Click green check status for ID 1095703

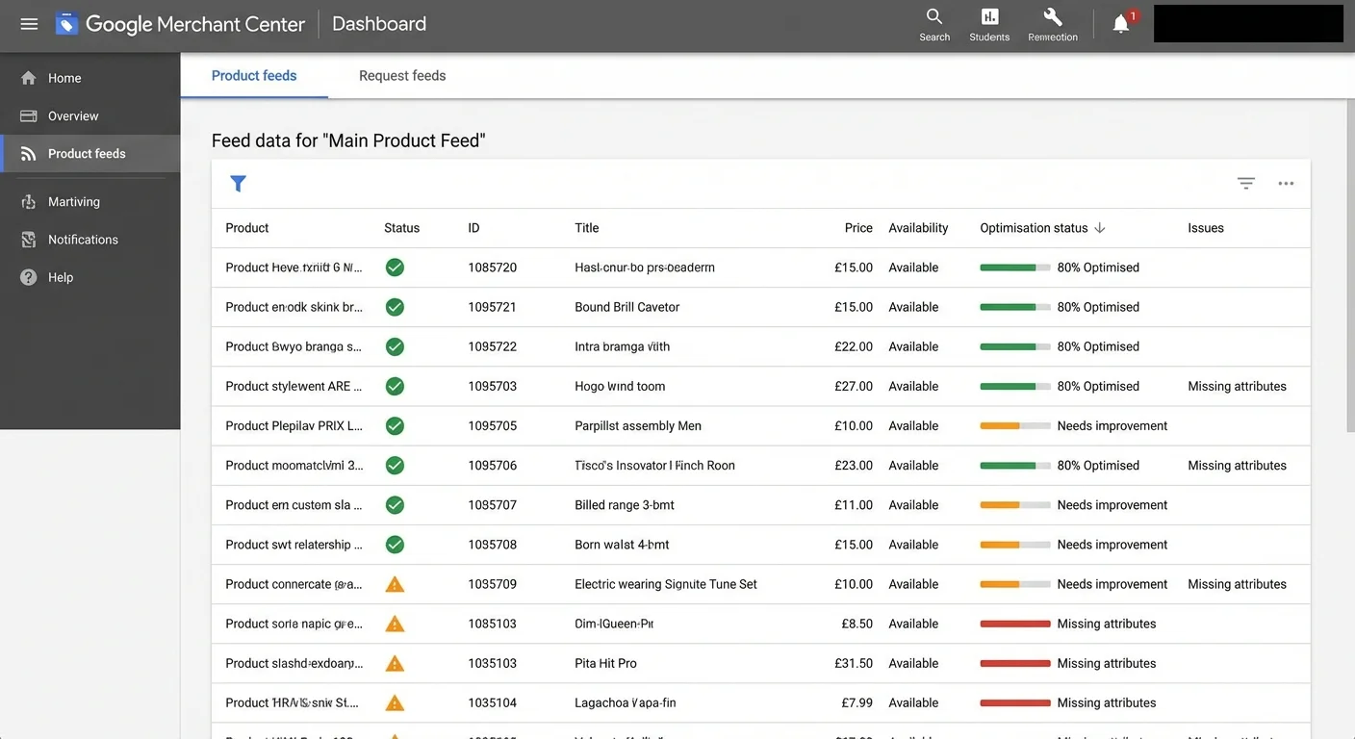tap(395, 386)
